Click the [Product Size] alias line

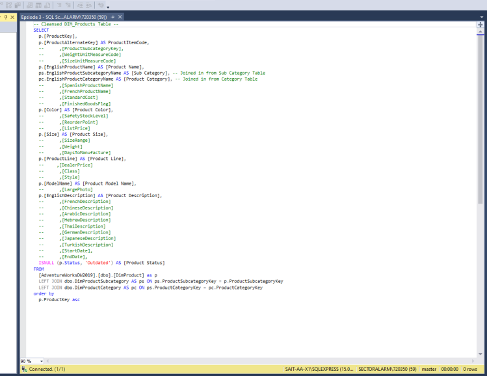pos(73,134)
